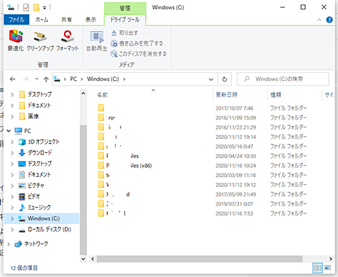Viewport: 338px width, 277px height.
Task: Expand the Windows (C:) tree node
Action: tap(12, 219)
